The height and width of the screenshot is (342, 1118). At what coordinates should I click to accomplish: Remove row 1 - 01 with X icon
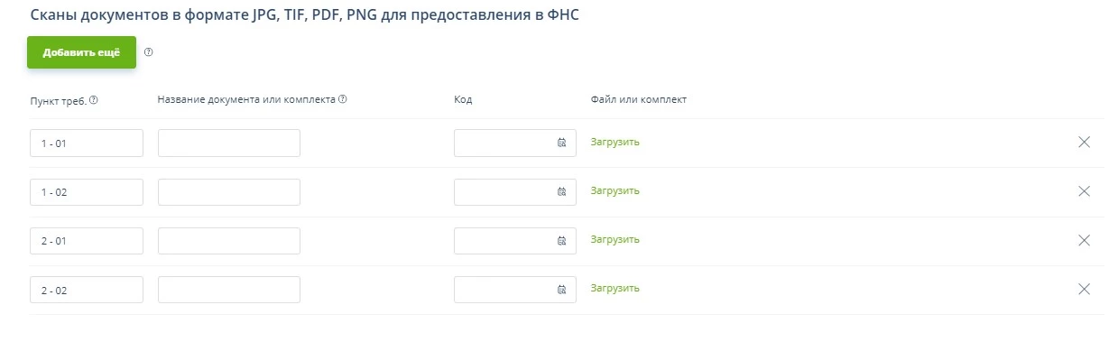(x=1085, y=142)
